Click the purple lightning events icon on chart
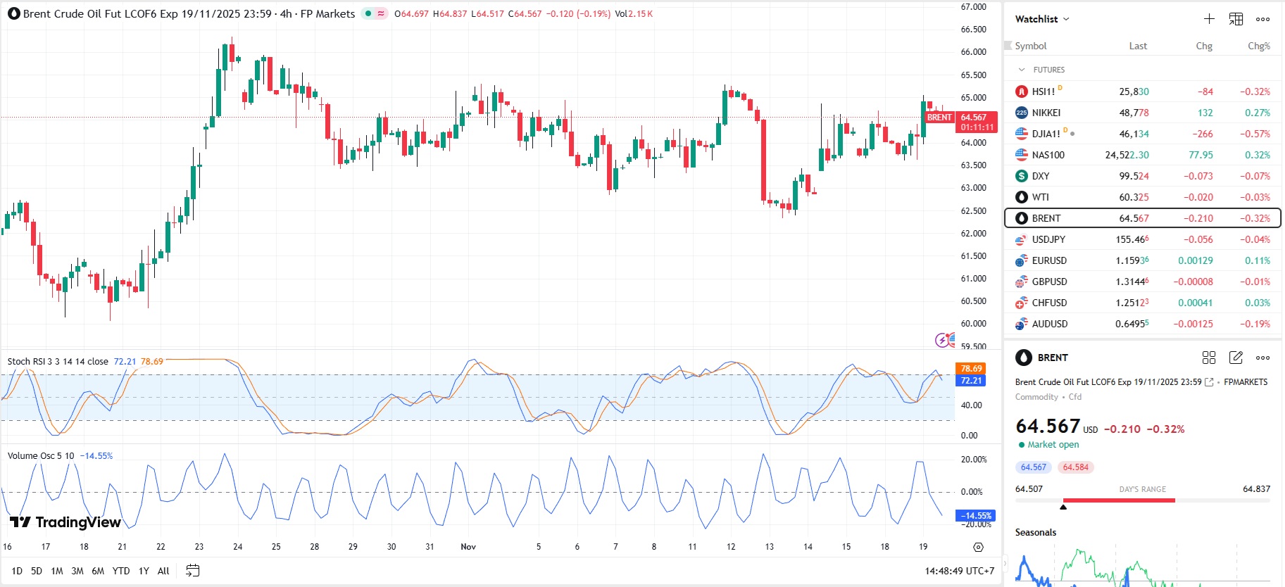This screenshot has height=587, width=1285. point(941,341)
